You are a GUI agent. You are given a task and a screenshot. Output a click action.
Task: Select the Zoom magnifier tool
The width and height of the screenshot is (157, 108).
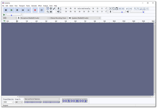click(48, 12)
